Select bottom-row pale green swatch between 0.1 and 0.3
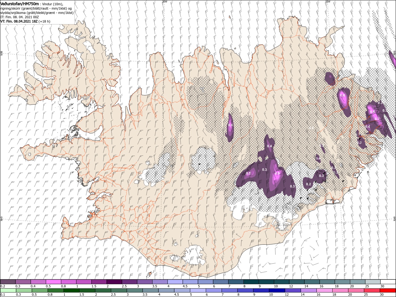This screenshot has height=297, width=396. [8, 291]
